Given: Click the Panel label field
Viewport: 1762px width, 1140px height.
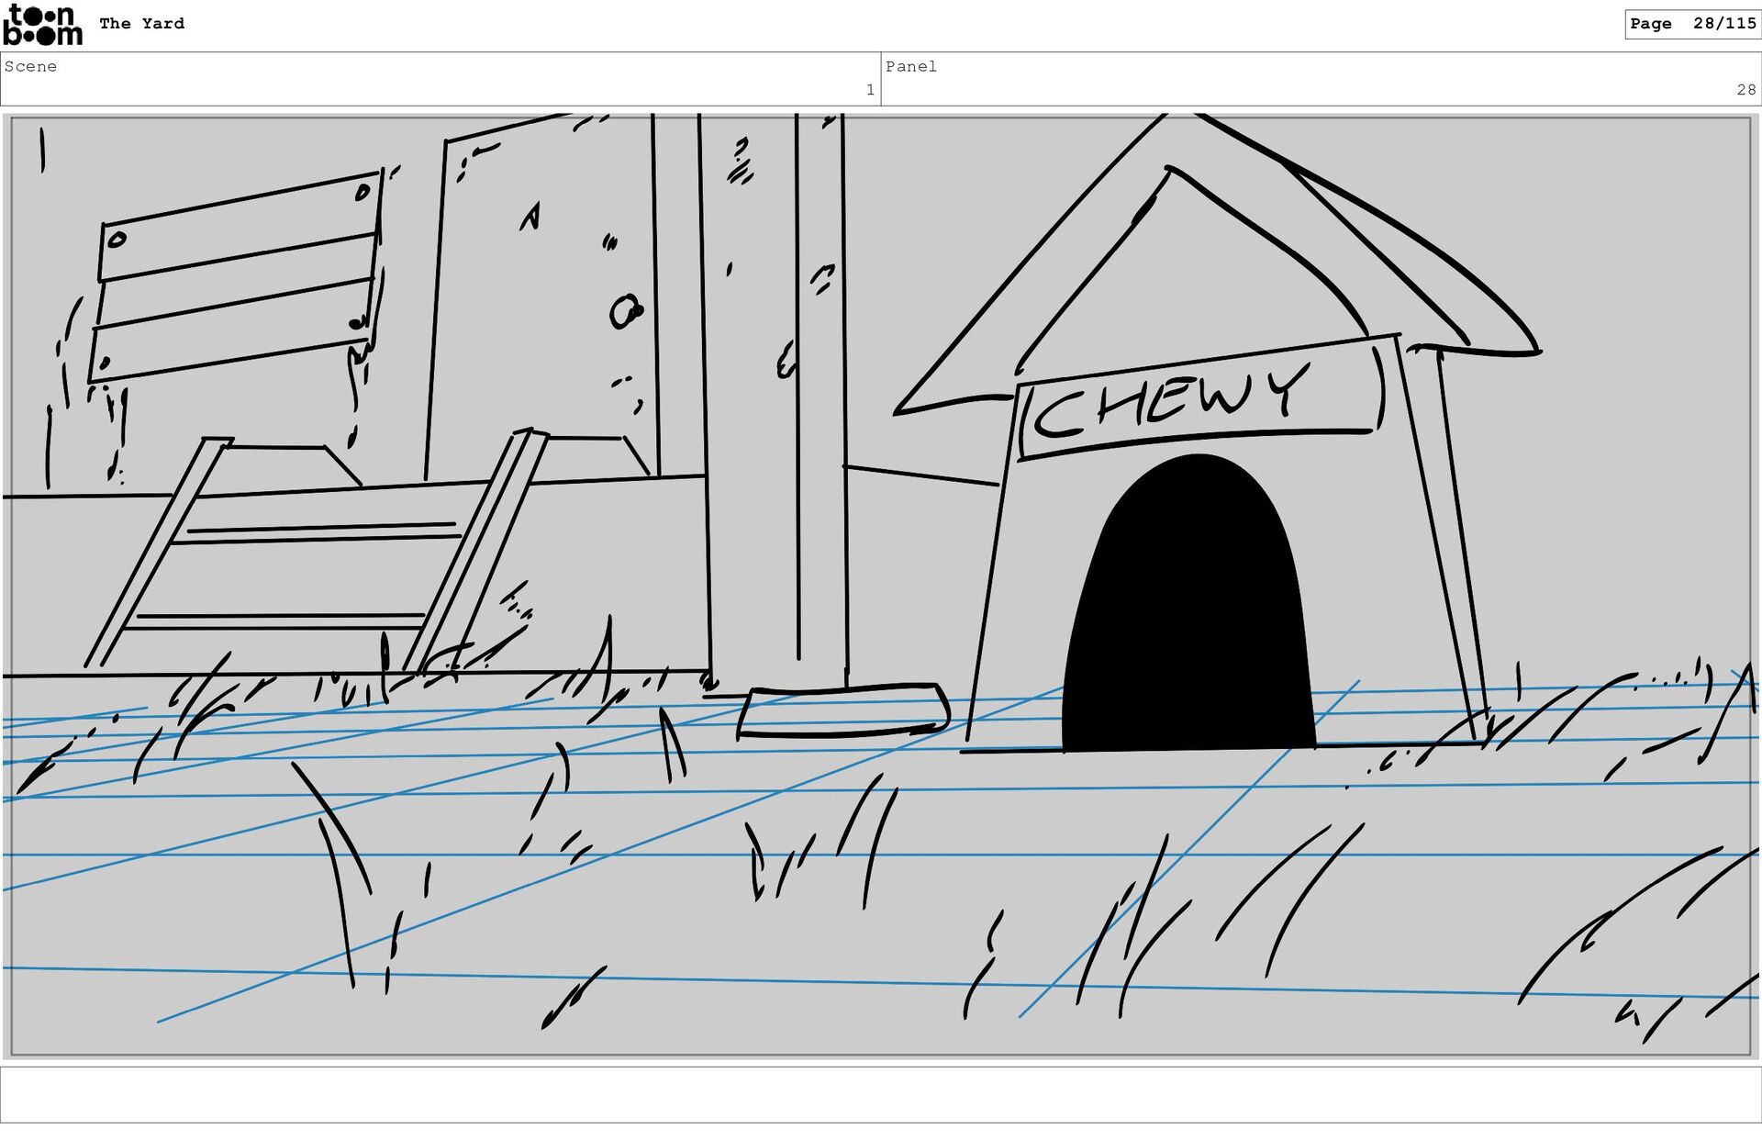Looking at the screenshot, I should (x=910, y=66).
